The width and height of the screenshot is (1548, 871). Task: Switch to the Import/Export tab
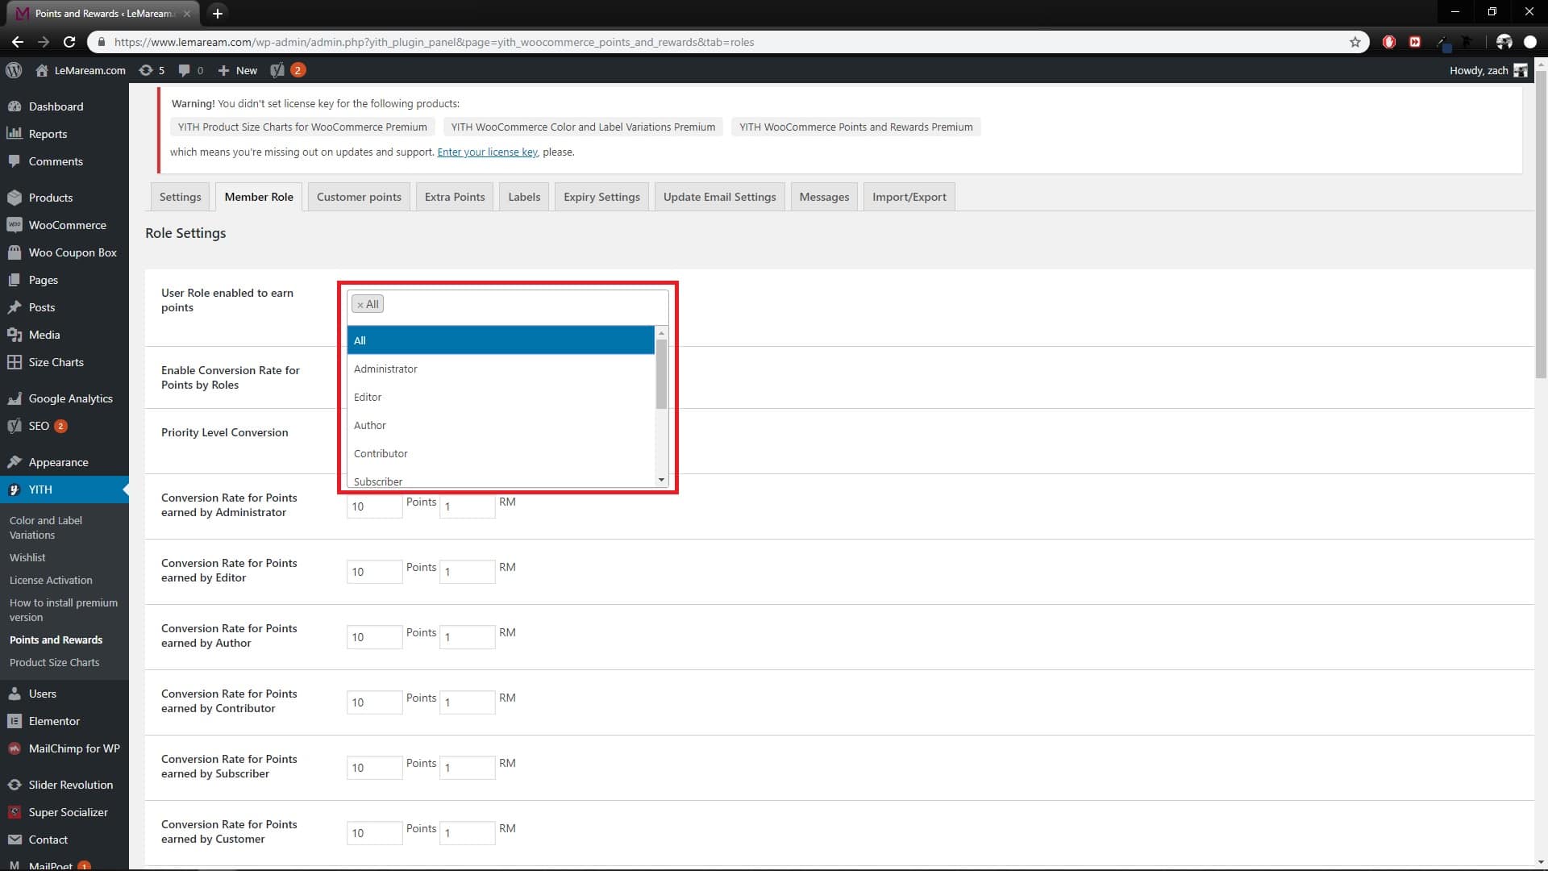(909, 197)
